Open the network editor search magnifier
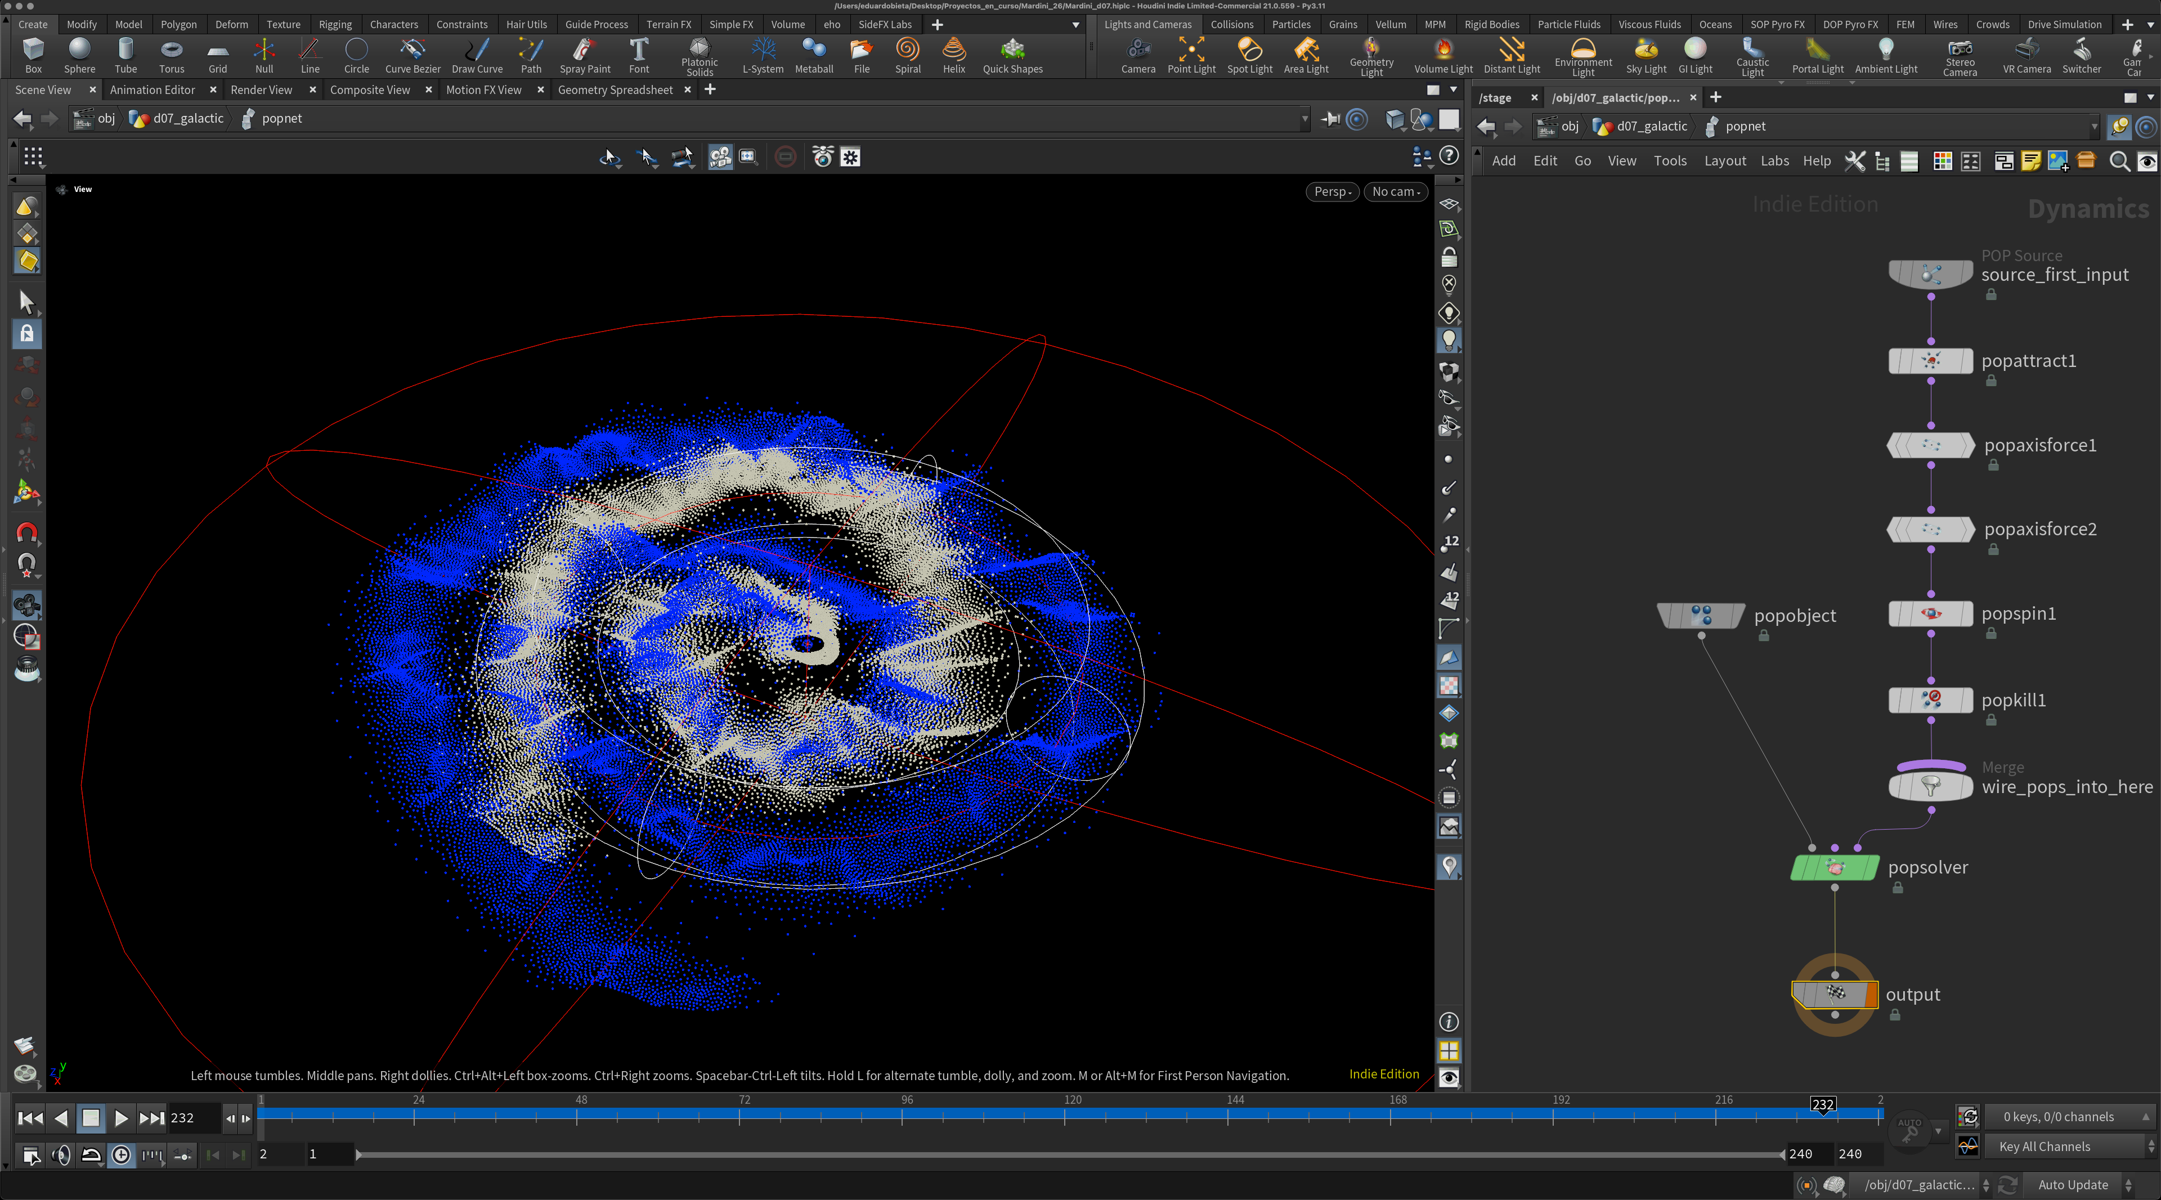Image resolution: width=2161 pixels, height=1200 pixels. tap(2119, 161)
